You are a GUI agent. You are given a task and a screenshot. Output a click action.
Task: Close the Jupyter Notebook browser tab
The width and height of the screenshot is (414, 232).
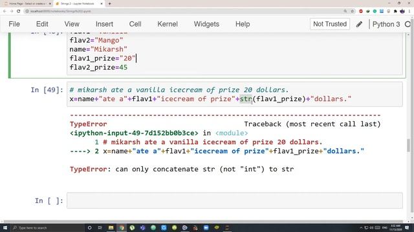(102, 4)
